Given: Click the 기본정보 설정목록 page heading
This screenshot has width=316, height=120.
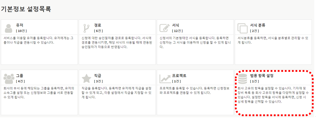Looking at the screenshot, I should [26, 9].
